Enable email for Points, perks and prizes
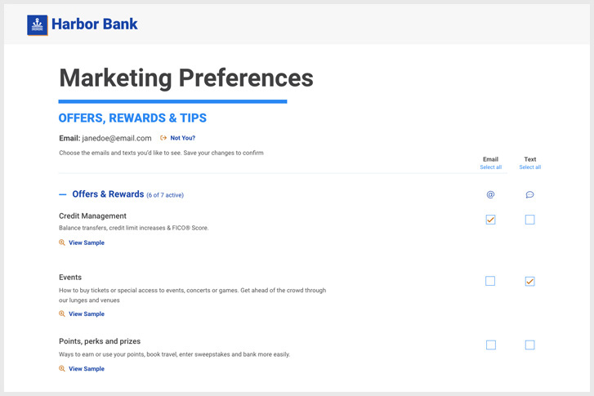594x396 pixels. 490,345
